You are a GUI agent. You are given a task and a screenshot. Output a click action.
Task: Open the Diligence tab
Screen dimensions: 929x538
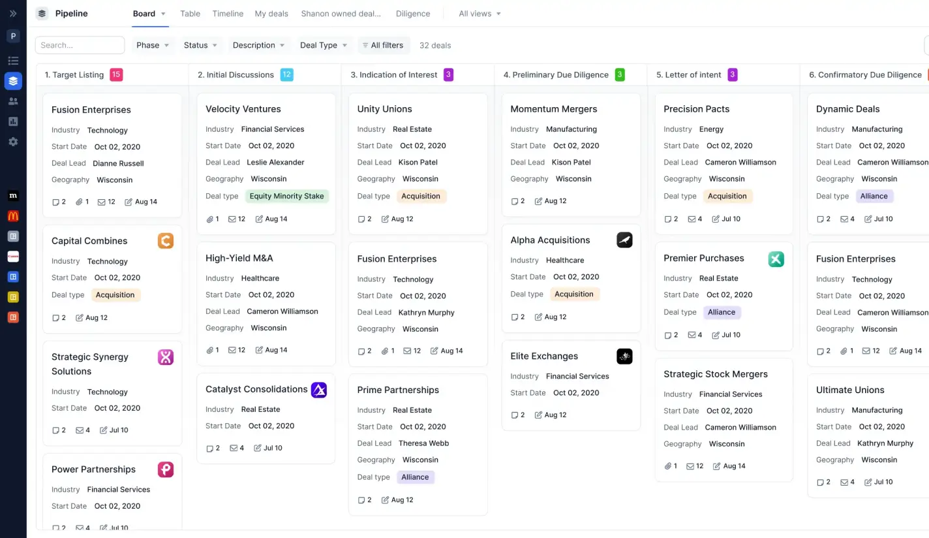pos(412,13)
